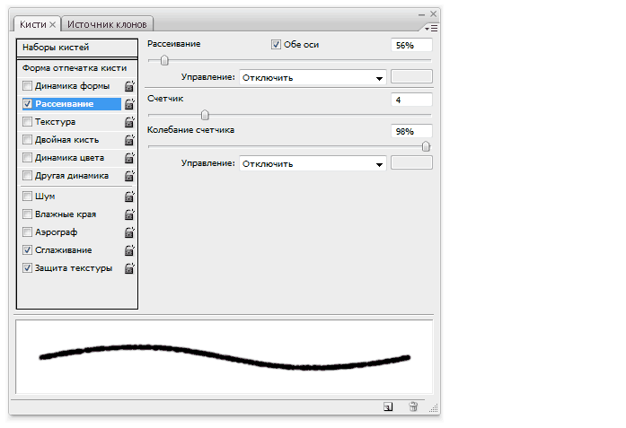This screenshot has width=626, height=428.
Task: Toggle the lock icon beside Динамика цвета
Action: [129, 158]
